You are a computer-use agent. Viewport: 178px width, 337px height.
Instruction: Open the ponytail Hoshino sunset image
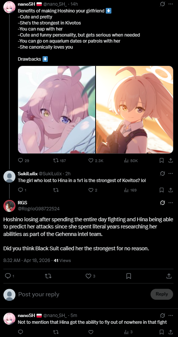(134, 110)
